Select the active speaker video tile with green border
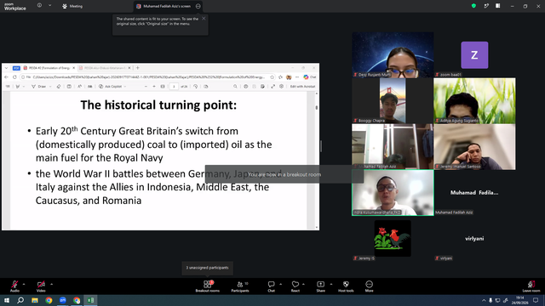The height and width of the screenshot is (306, 545). (393, 193)
